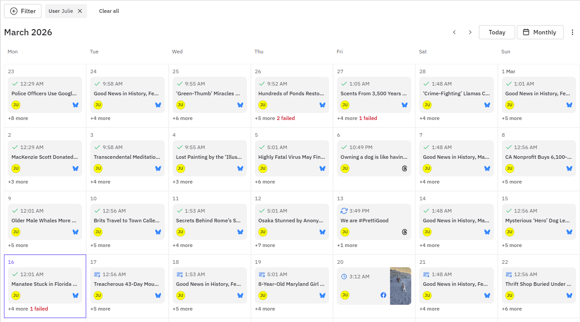This screenshot has height=322, width=580.
Task: Click JU avatar on 'Lost Painting' post
Action: coord(181,168)
